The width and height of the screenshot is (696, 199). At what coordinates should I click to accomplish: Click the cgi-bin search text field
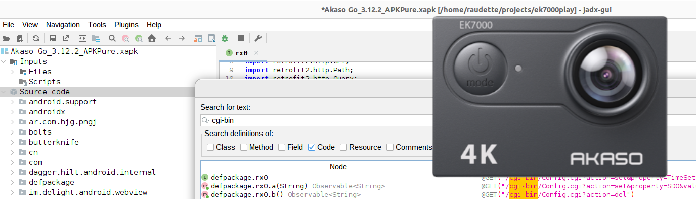coord(316,121)
